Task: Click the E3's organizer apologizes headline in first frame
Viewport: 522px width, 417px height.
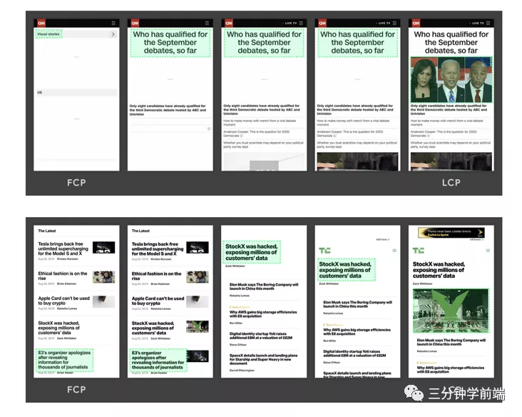Action: (64, 360)
